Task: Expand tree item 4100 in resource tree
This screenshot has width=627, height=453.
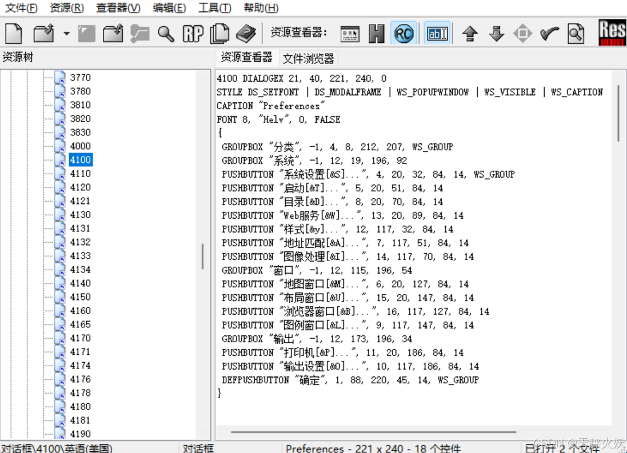Action: point(80,160)
